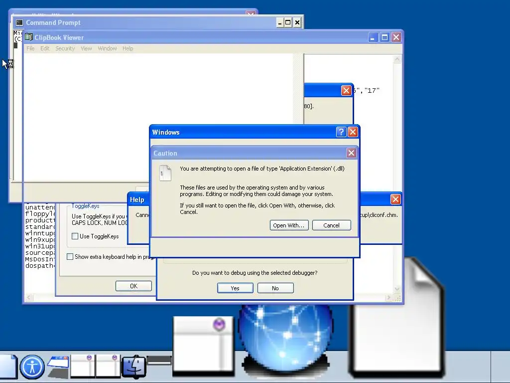This screenshot has width=510, height=383.
Task: Click Cancel in the Caution dialog
Action: pyautogui.click(x=331, y=225)
